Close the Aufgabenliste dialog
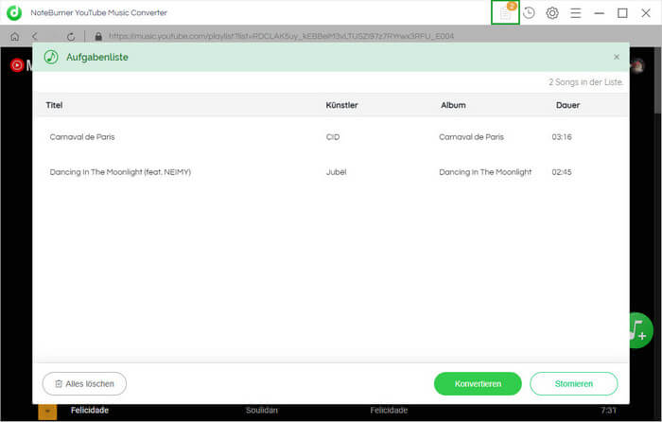Screen dimensions: 662x422 click(x=617, y=57)
